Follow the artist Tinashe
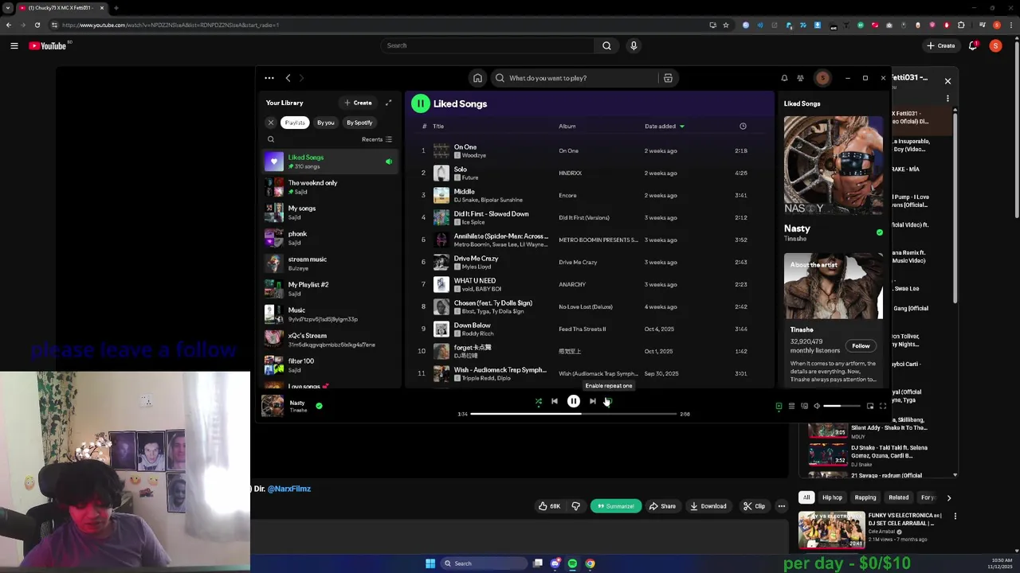 [x=861, y=345]
